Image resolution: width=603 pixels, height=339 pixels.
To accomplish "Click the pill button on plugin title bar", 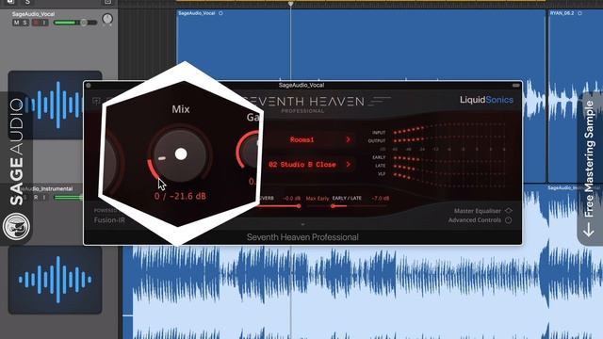I will (x=516, y=86).
